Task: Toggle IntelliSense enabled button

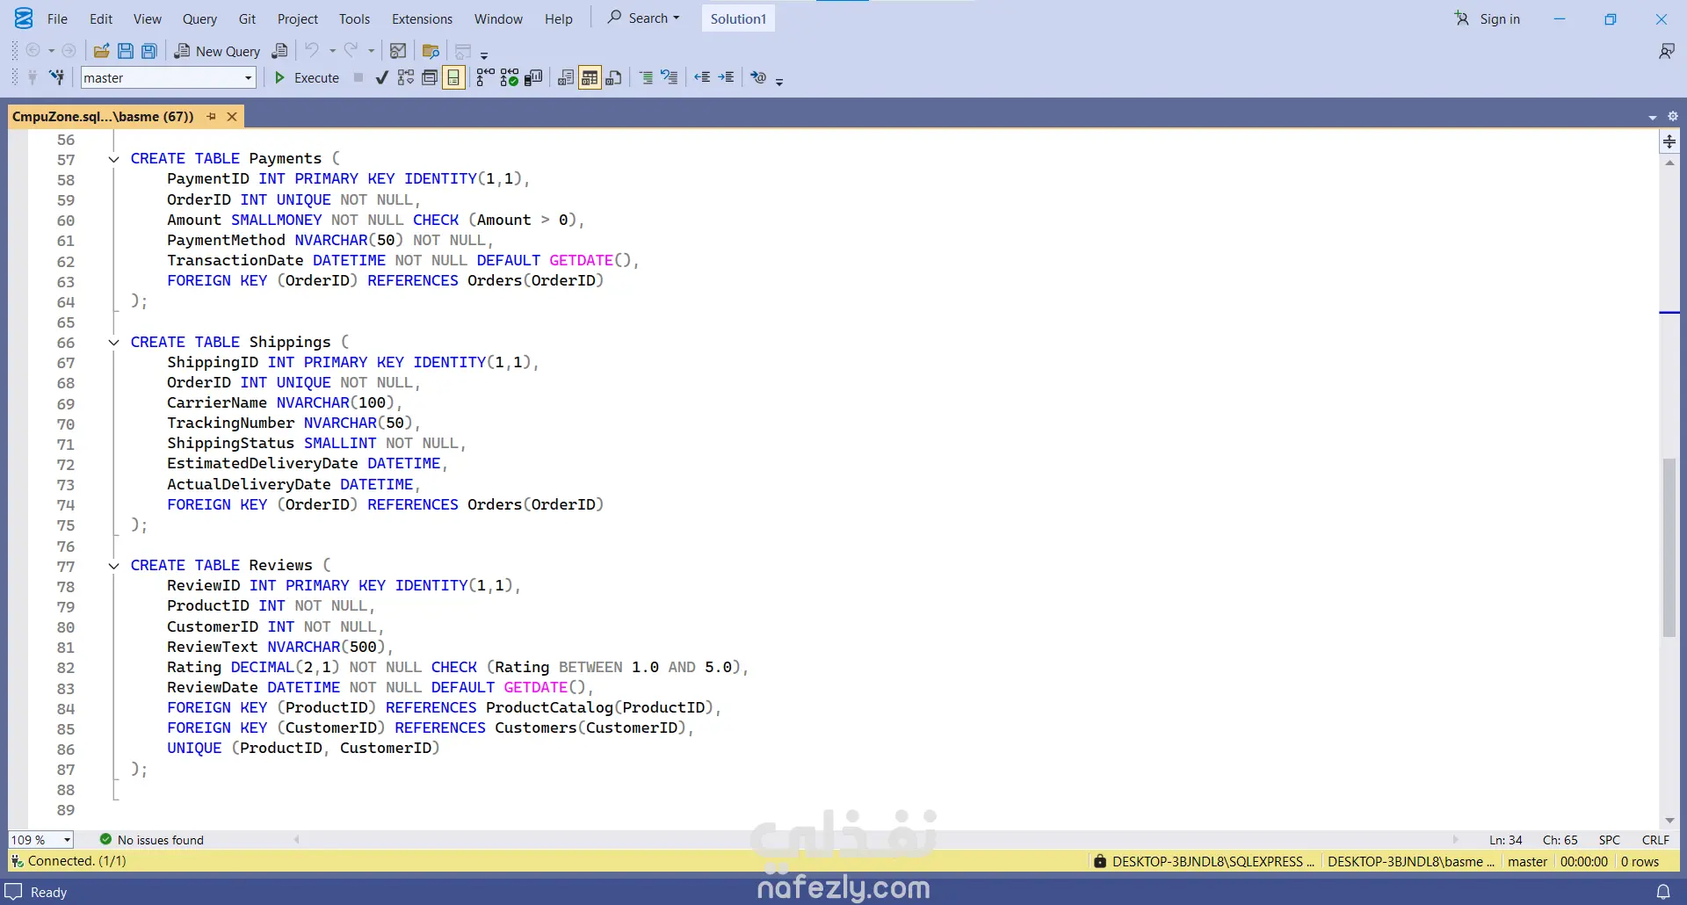Action: point(453,77)
